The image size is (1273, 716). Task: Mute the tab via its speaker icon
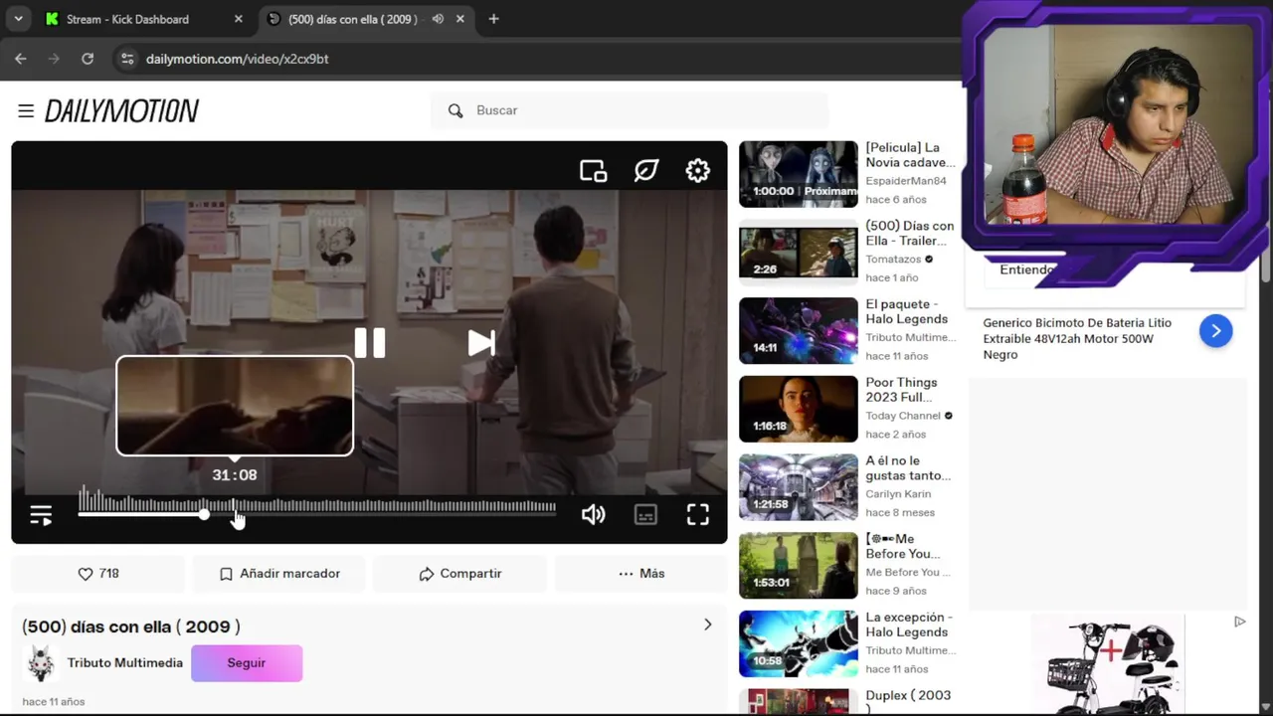pos(438,19)
